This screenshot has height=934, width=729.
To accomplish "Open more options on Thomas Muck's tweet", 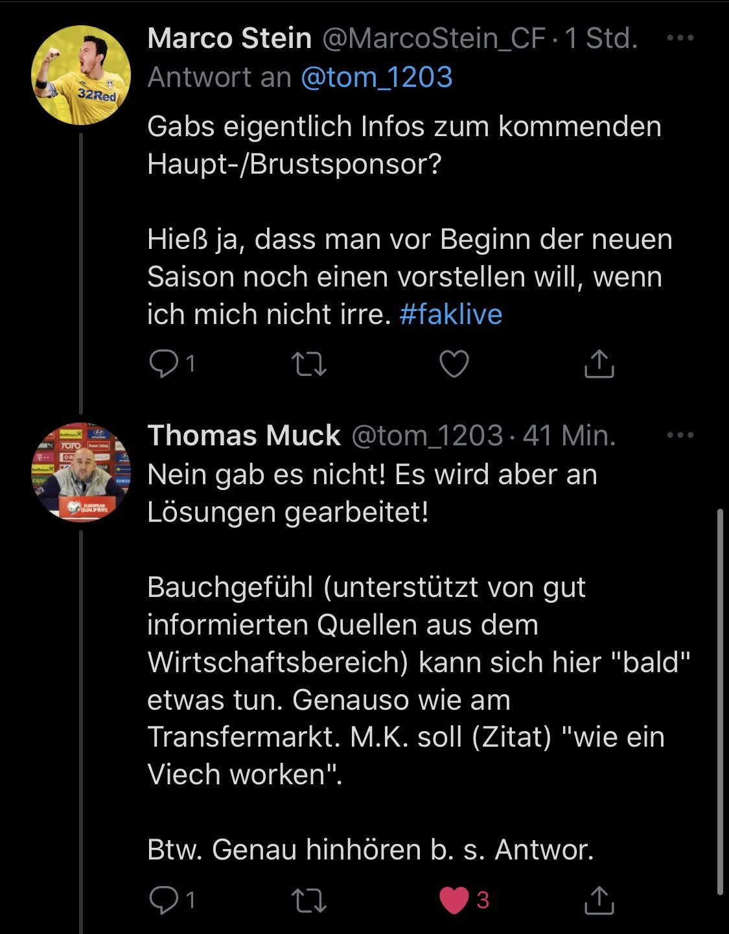I will tap(680, 436).
